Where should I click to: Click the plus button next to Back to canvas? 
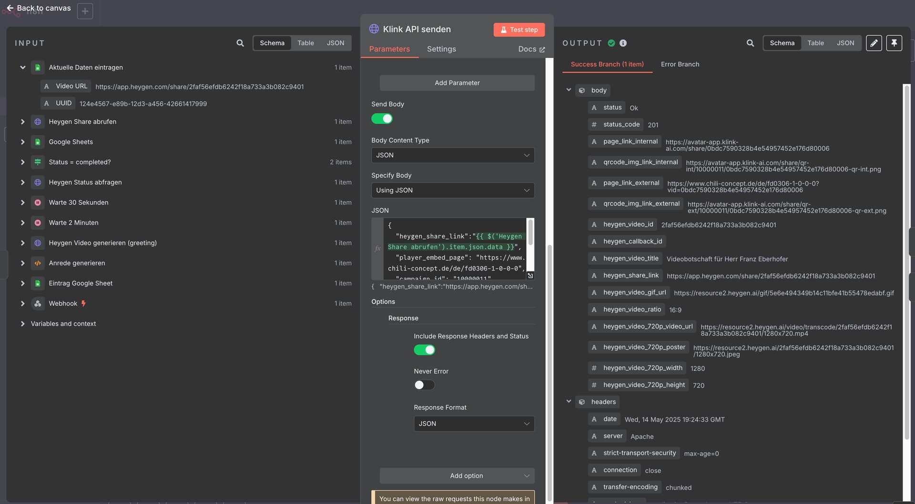click(85, 11)
